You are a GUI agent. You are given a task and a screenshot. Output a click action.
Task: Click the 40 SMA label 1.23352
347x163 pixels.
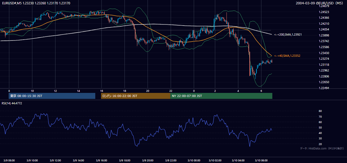point(287,56)
